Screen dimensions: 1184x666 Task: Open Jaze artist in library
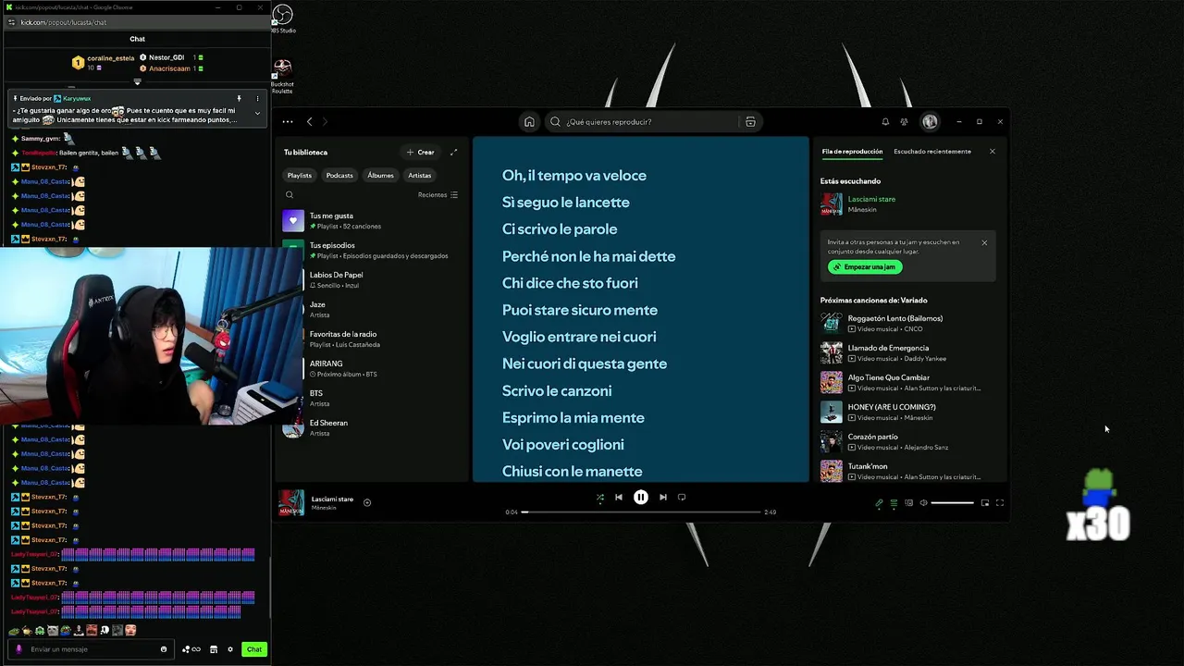click(374, 309)
